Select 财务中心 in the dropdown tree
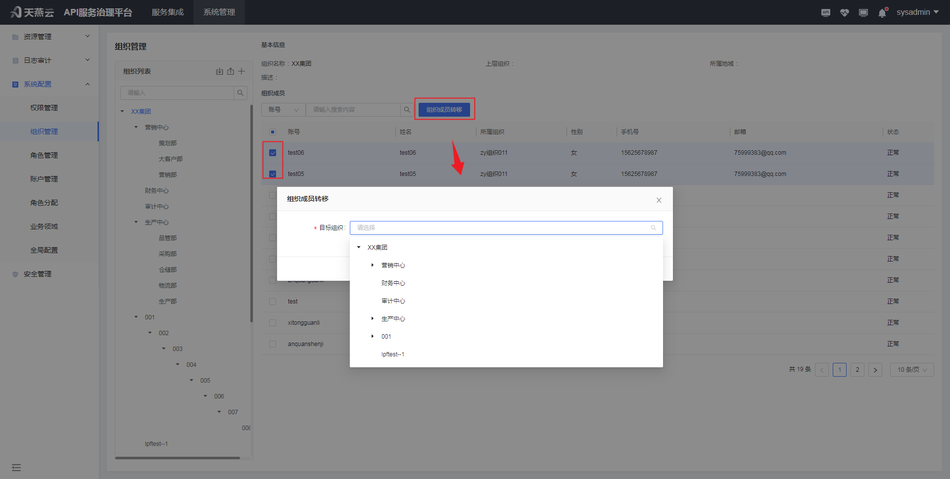950x479 pixels. pyautogui.click(x=393, y=283)
